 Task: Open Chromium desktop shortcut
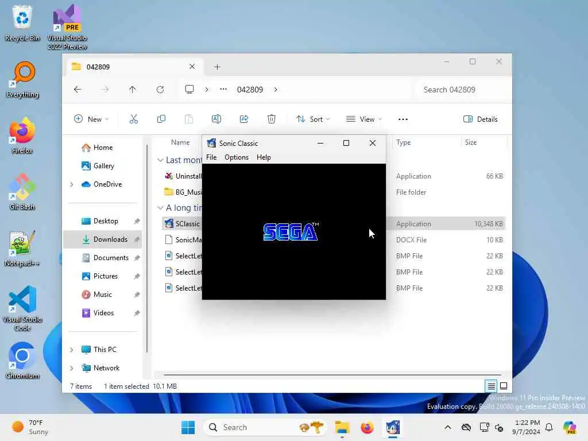point(22,361)
